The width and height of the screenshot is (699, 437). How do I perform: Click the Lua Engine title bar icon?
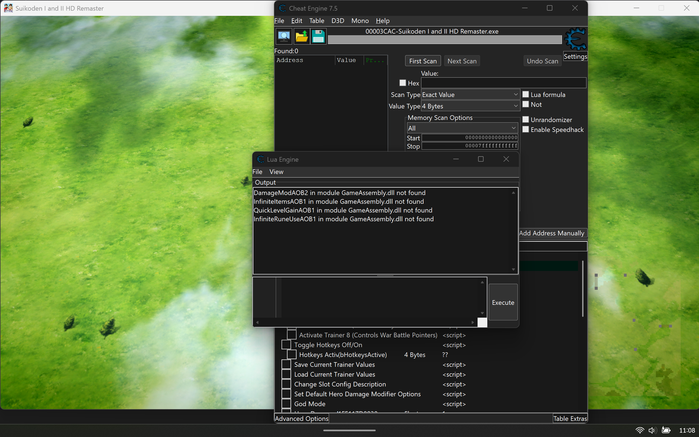pyautogui.click(x=260, y=160)
